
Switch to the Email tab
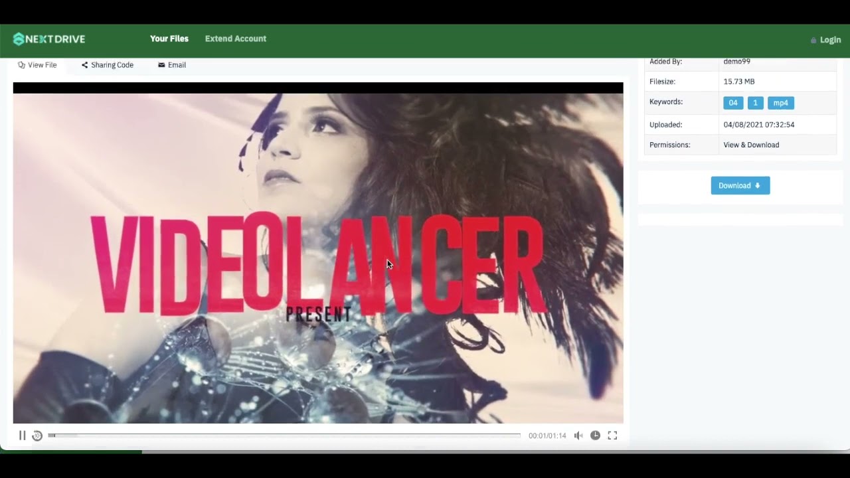(x=172, y=65)
